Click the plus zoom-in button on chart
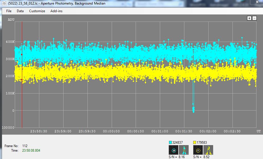Viewport: 263px width, 159px height. click(249, 18)
